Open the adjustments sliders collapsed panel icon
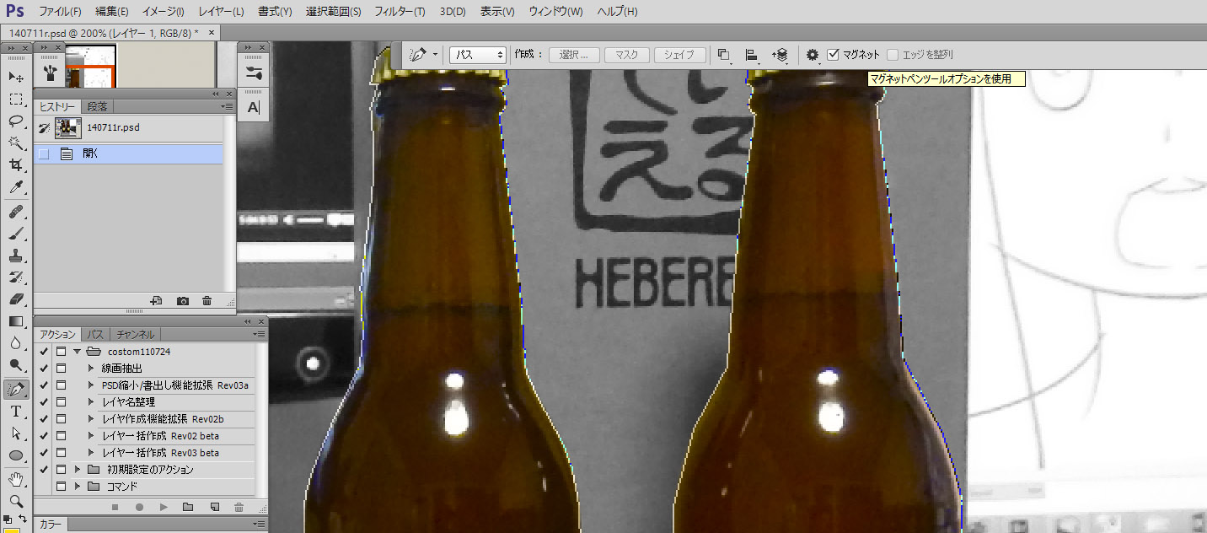1207x533 pixels. click(x=254, y=73)
